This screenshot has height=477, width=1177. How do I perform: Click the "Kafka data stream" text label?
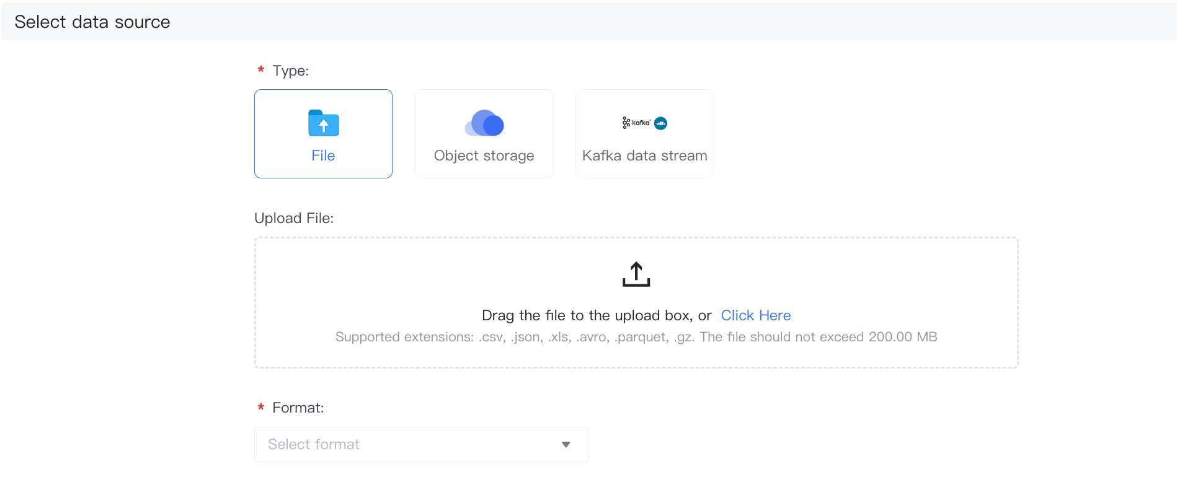644,155
